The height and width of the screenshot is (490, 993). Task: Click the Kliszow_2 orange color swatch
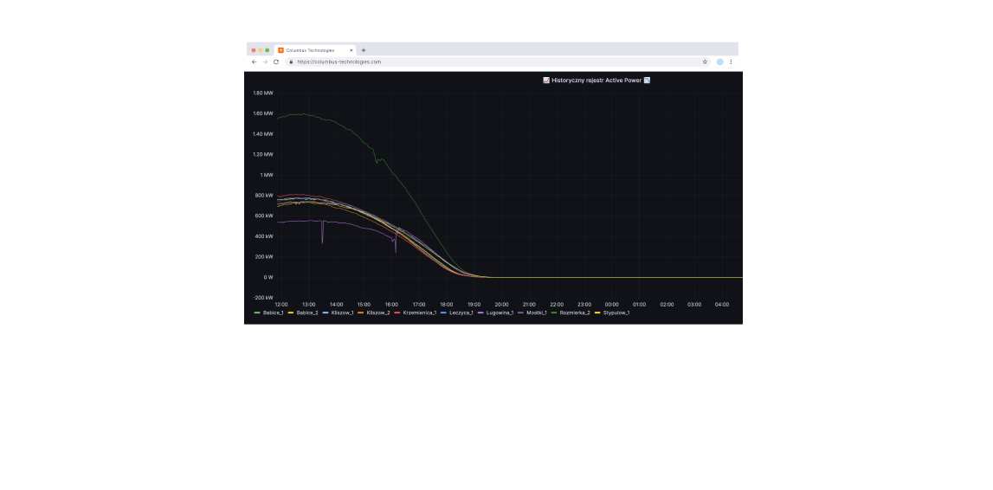pyautogui.click(x=361, y=313)
